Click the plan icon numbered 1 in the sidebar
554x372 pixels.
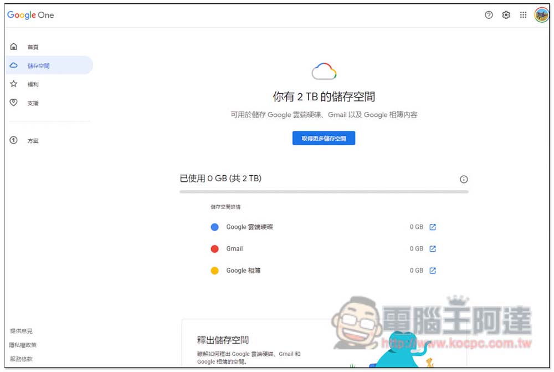coord(13,140)
